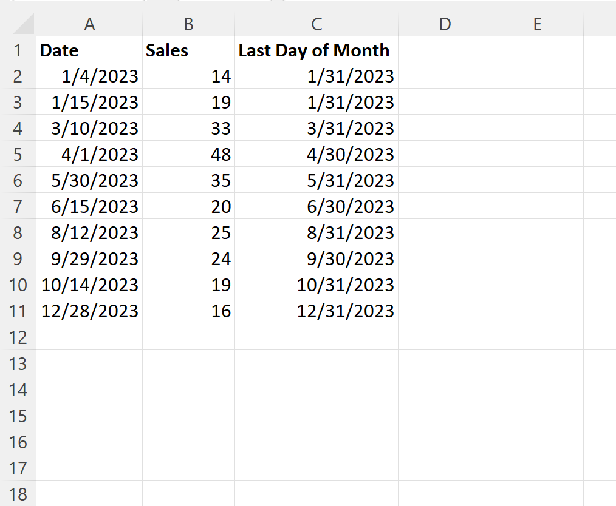Click empty cell A12 below the date list
The width and height of the screenshot is (616, 506).
(x=89, y=337)
